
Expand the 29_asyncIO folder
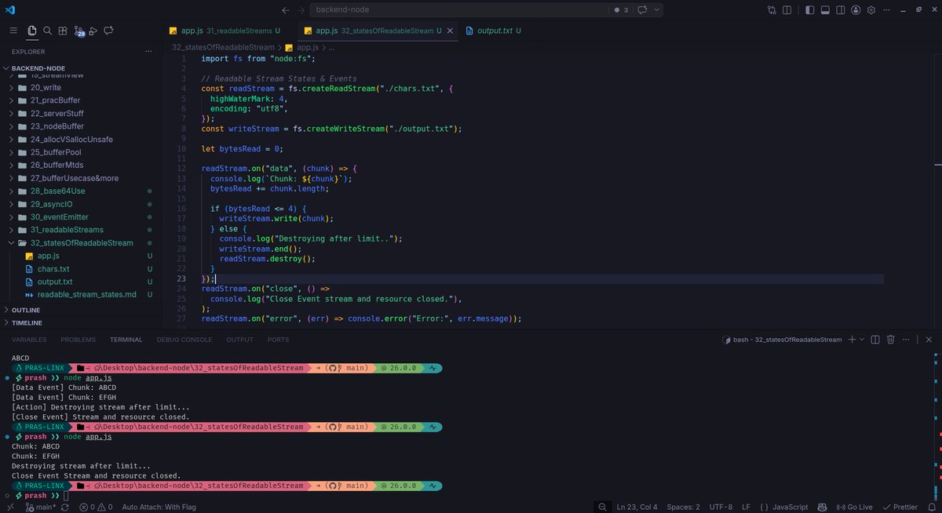[80, 204]
